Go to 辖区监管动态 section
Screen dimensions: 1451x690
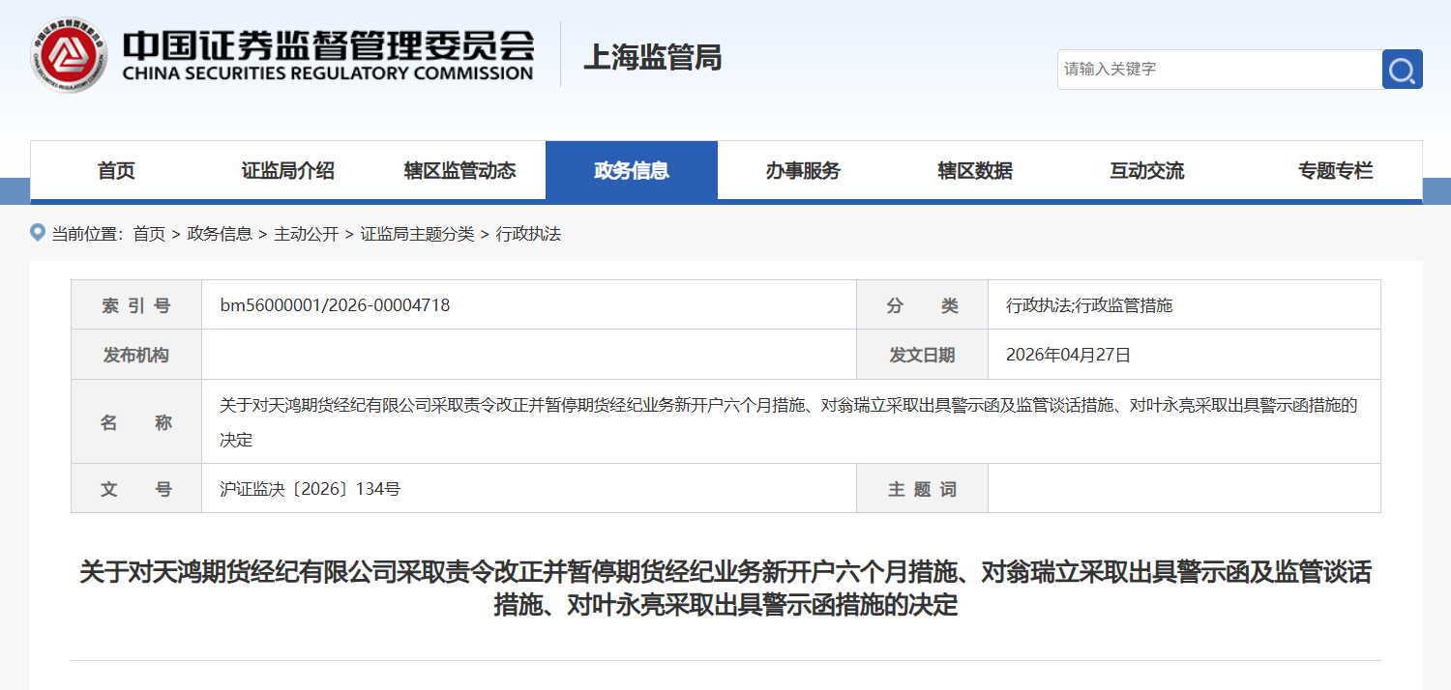point(459,171)
